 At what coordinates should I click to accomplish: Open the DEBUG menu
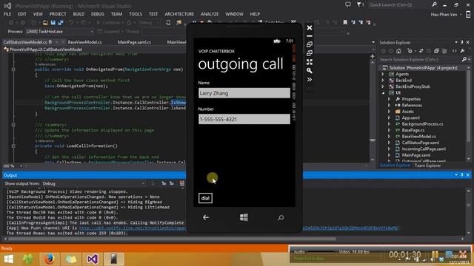[x=97, y=14]
